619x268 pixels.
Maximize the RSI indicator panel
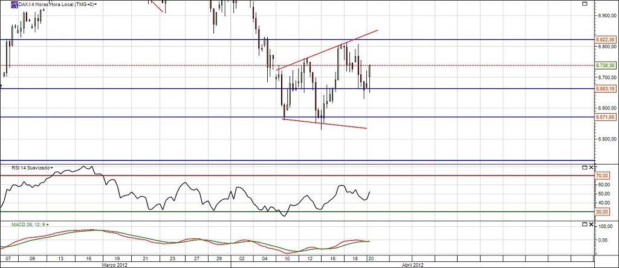(585, 168)
